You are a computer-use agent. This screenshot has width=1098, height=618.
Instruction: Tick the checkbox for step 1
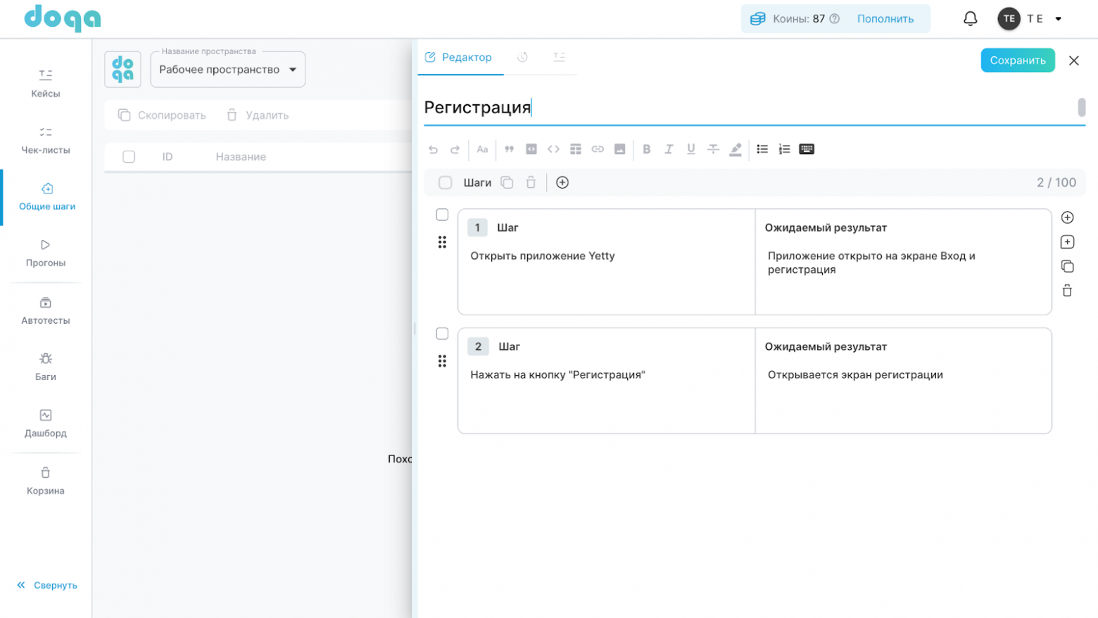click(x=442, y=215)
